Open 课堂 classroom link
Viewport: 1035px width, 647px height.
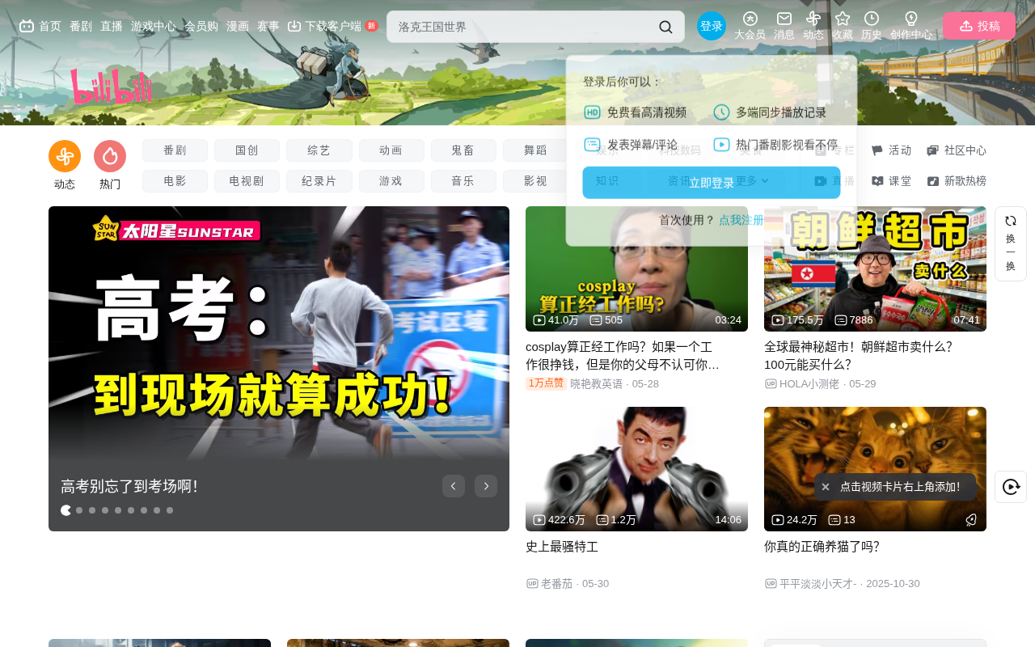[x=891, y=181]
